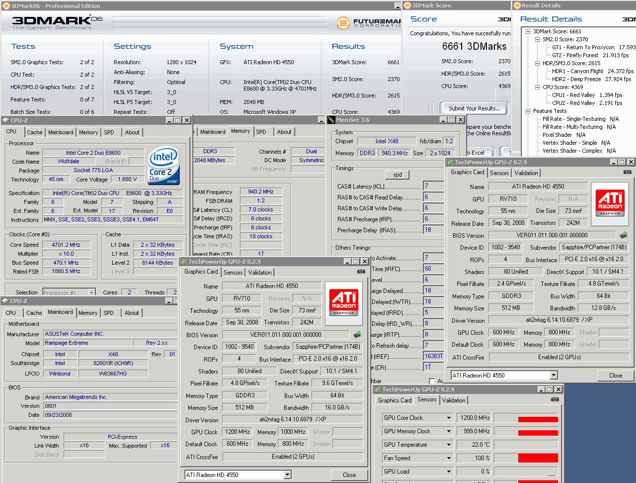Image resolution: width=636 pixels, height=483 pixels.
Task: Collapse the HDR/SM3.0 Score: 2615 node
Action: point(538,63)
